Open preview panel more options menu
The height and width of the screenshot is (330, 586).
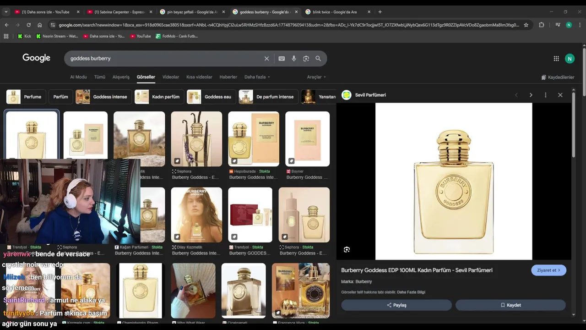click(545, 95)
